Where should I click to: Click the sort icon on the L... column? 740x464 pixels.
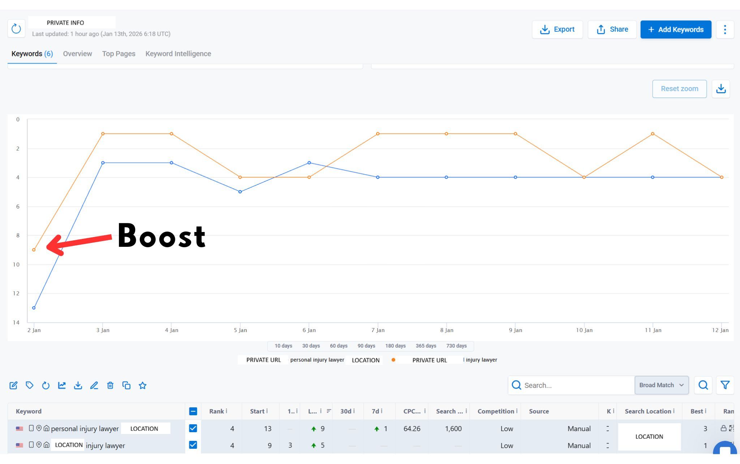(329, 411)
